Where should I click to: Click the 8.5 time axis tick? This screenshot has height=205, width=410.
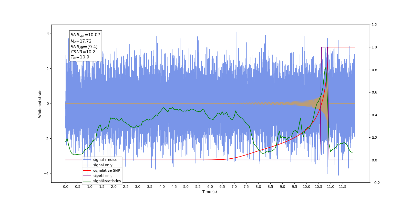tap(270, 187)
